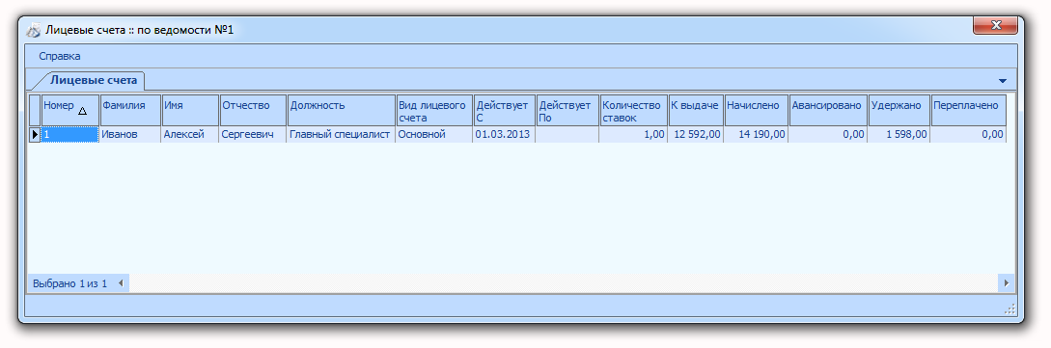Image resolution: width=1051 pixels, height=348 pixels.
Task: Select the row indicator arrow for row 1
Action: click(35, 135)
